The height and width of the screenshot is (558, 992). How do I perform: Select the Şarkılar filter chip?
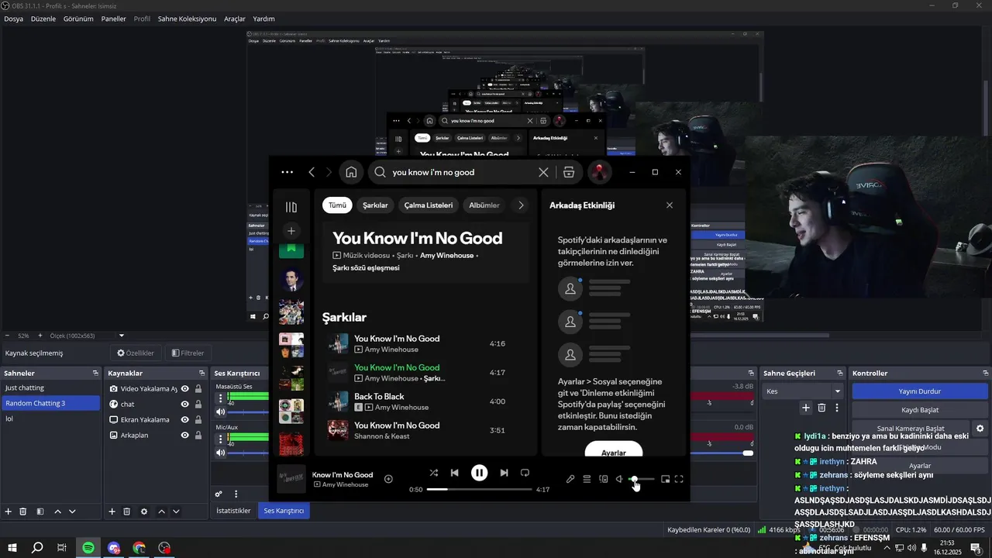[375, 205]
